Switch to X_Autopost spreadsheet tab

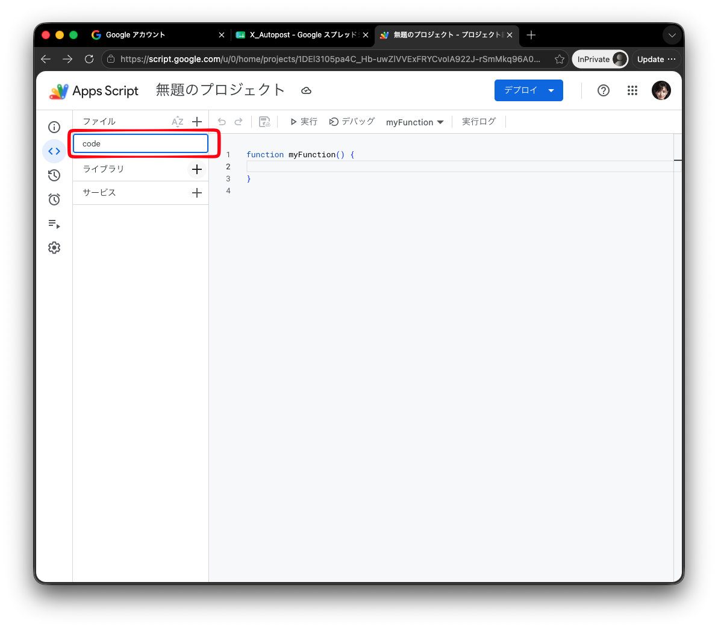pos(302,35)
